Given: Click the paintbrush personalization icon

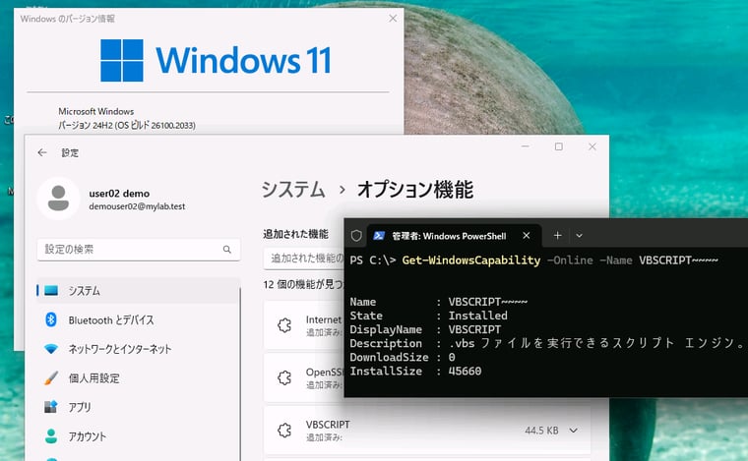Looking at the screenshot, I should [x=51, y=378].
